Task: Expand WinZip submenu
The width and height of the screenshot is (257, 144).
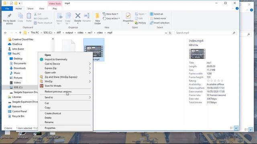Action: click(90, 81)
